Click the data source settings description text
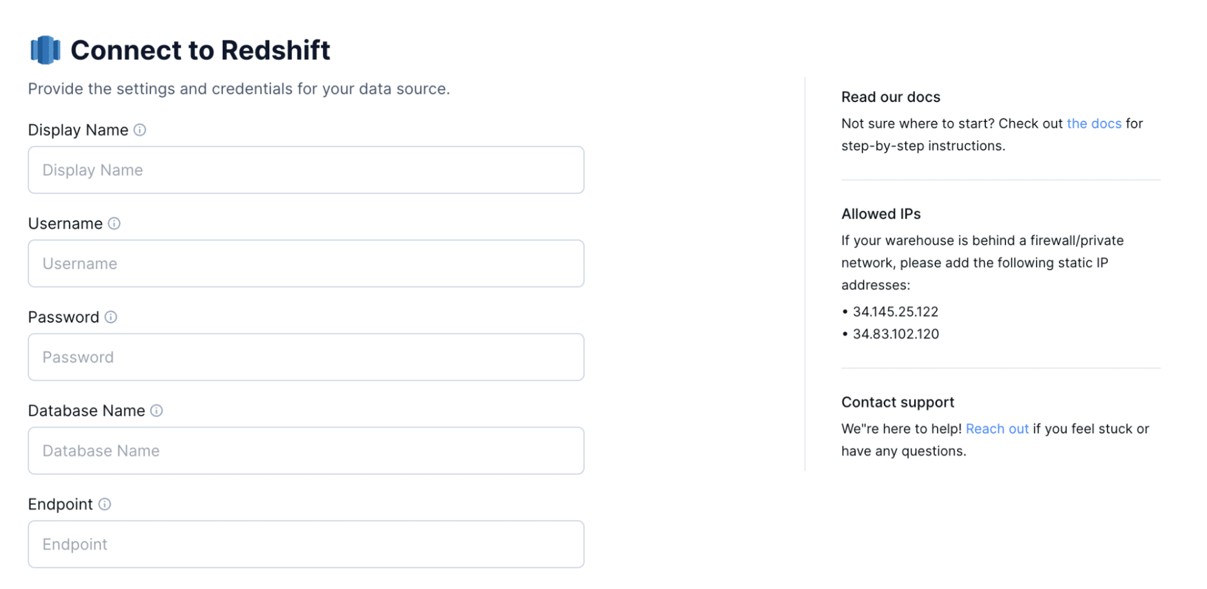 tap(239, 88)
